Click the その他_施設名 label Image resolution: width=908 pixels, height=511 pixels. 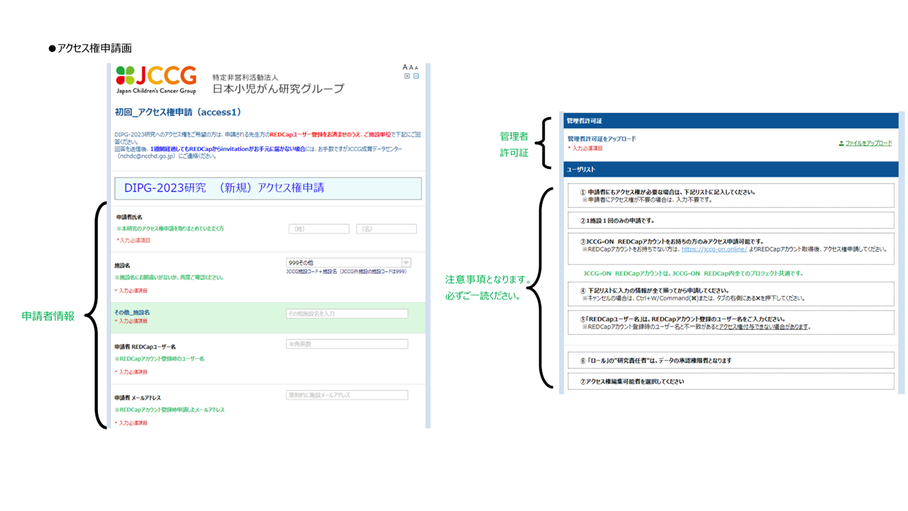point(132,312)
